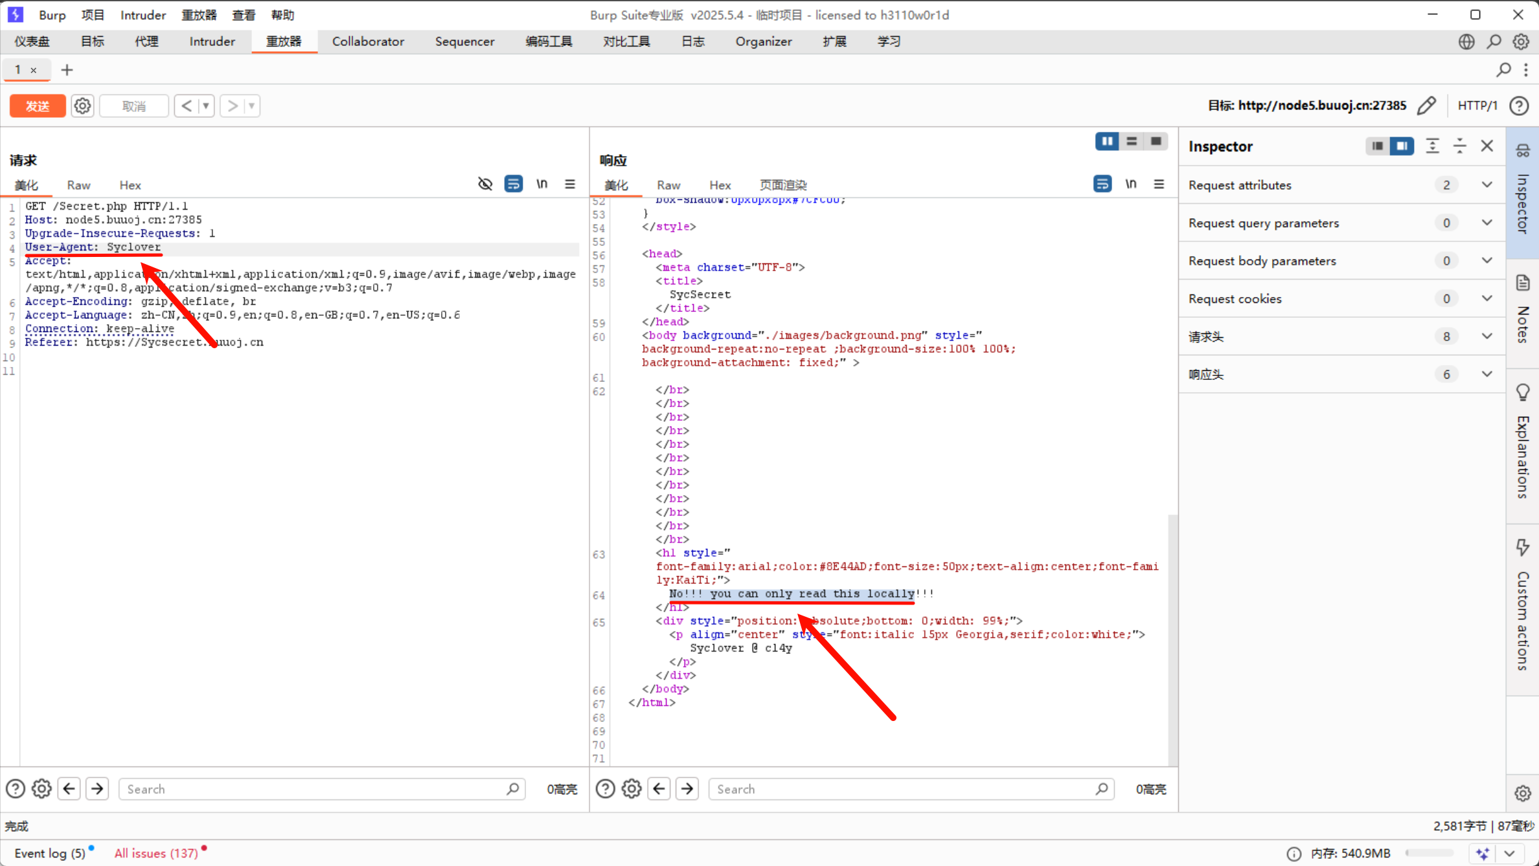Image resolution: width=1539 pixels, height=866 pixels.
Task: Open Repeater send options gear icon
Action: pos(82,106)
